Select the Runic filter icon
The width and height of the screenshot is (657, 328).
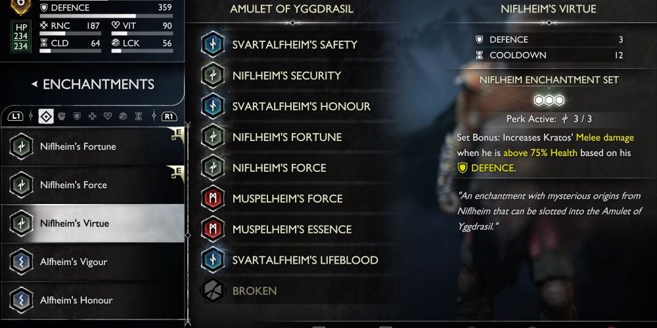click(x=92, y=116)
